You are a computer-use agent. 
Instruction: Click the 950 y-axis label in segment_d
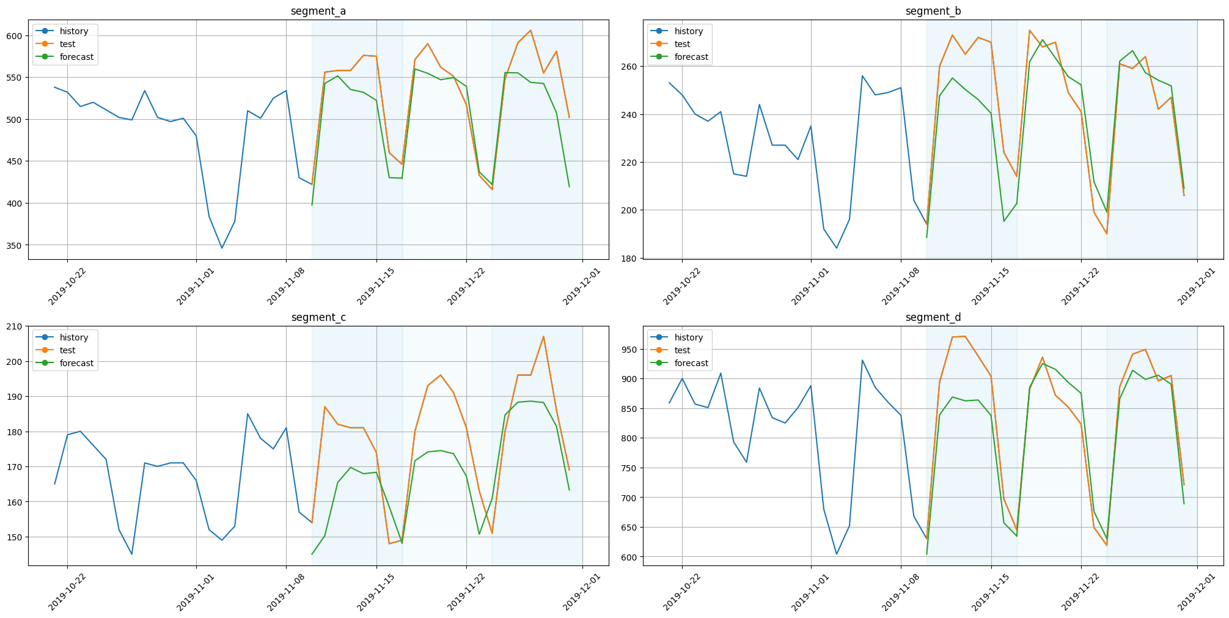pos(630,350)
